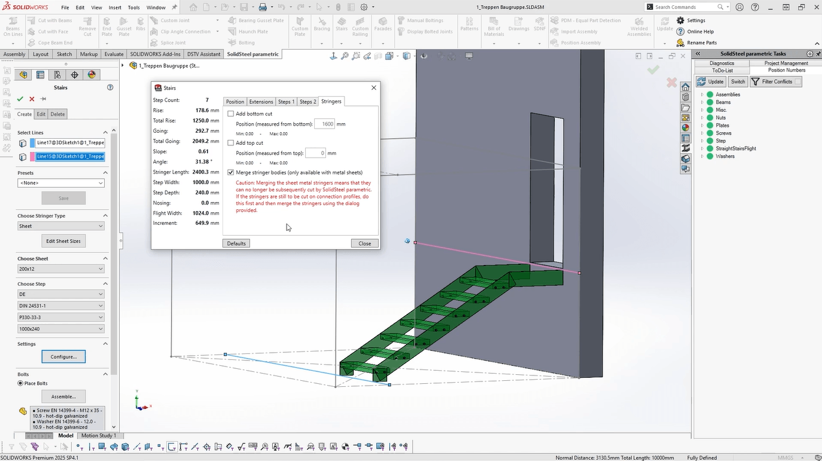Enable the Add bottom cut checkbox
The height and width of the screenshot is (461, 822).
coord(231,113)
